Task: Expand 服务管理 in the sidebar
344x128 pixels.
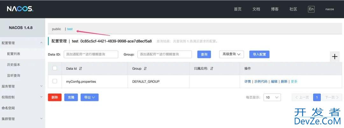Action: tap(22, 86)
